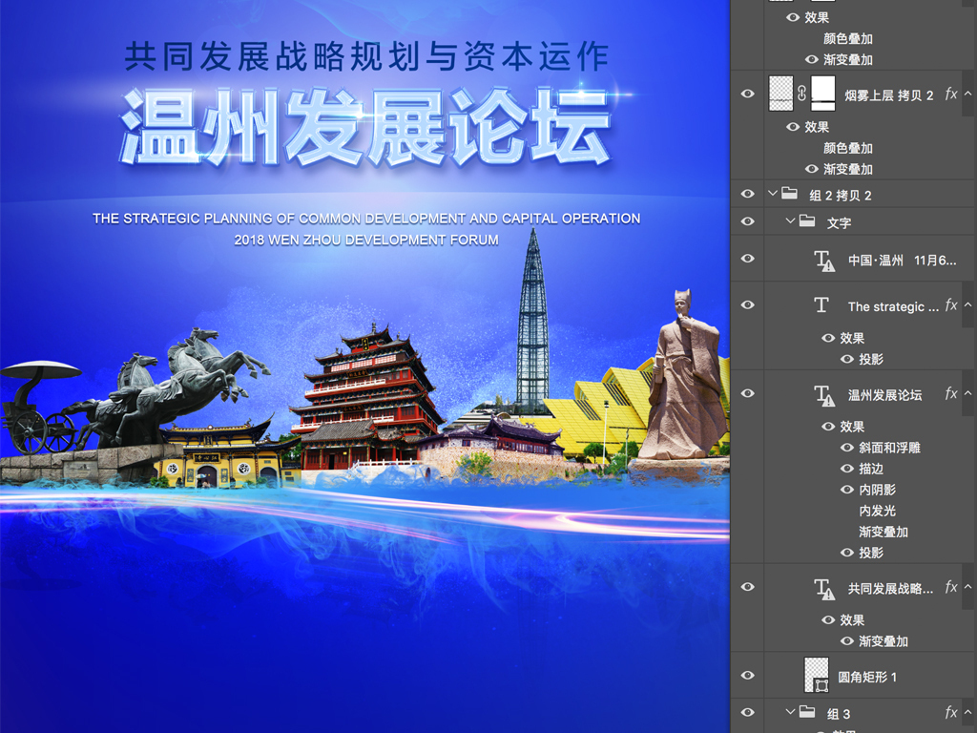The width and height of the screenshot is (977, 733).
Task: Click the white layer mask thumbnail
Action: coord(822,94)
